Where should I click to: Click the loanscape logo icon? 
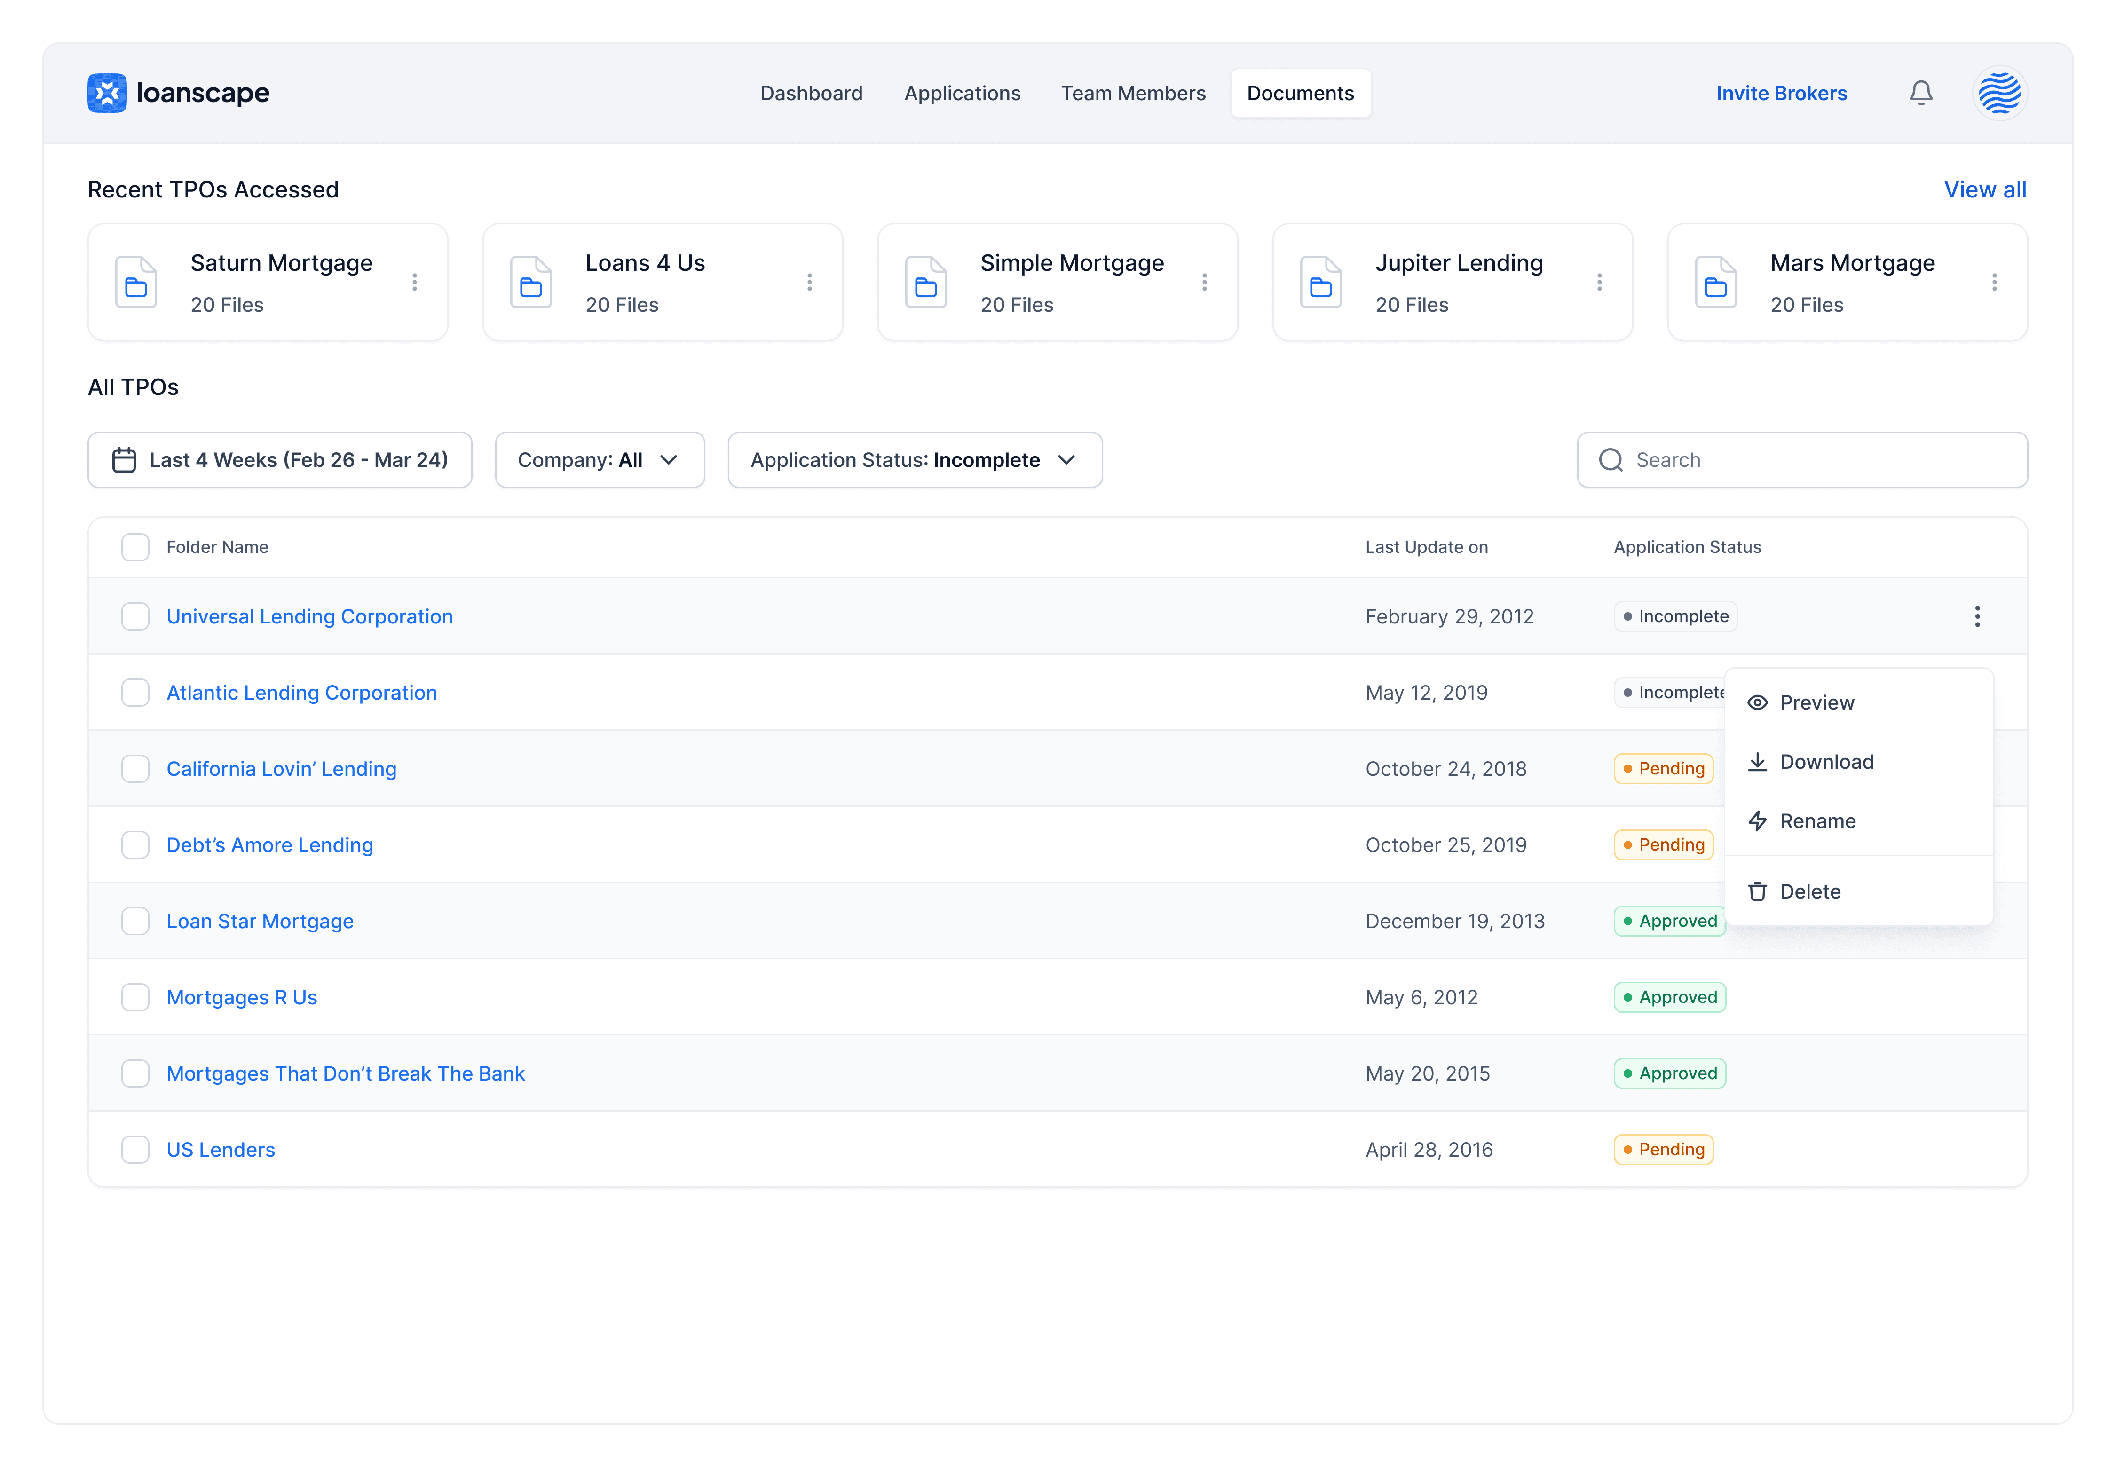click(x=107, y=93)
